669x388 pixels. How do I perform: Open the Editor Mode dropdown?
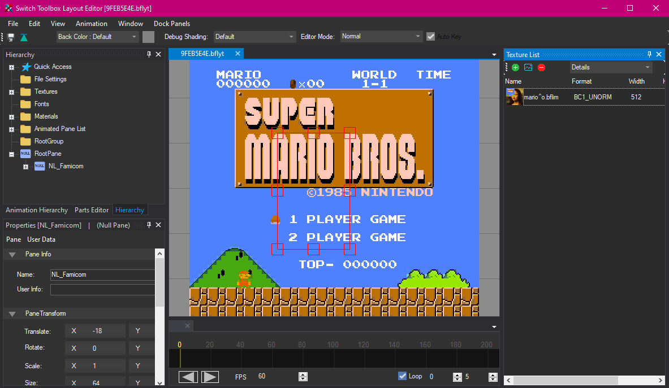click(381, 37)
